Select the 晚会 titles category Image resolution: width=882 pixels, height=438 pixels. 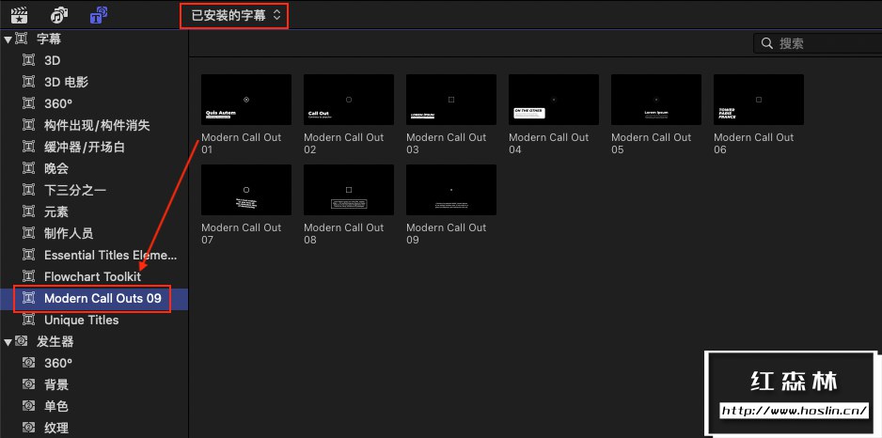(56, 168)
